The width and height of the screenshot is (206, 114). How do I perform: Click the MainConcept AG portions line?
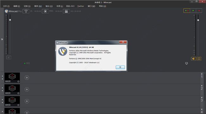click(x=85, y=59)
